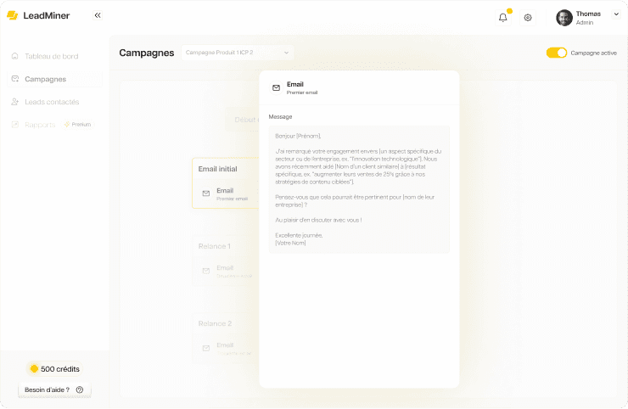Click the Premier email subtitle in panel header
Screen dimensions: 628x409
[x=302, y=92]
